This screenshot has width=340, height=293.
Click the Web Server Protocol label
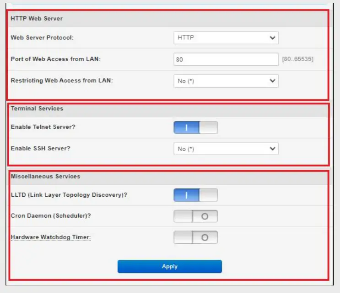(x=42, y=37)
